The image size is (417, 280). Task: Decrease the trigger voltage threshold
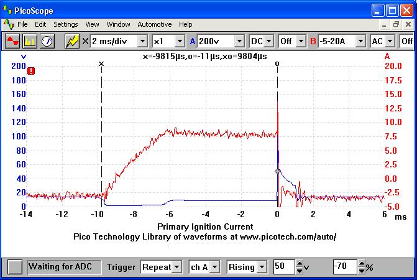click(x=300, y=271)
